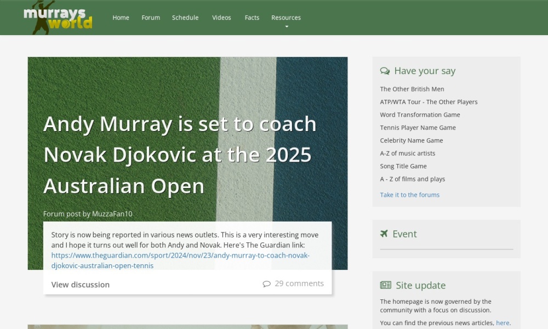The width and height of the screenshot is (548, 329).
Task: Click the Have your say chat icon
Action: tap(385, 71)
